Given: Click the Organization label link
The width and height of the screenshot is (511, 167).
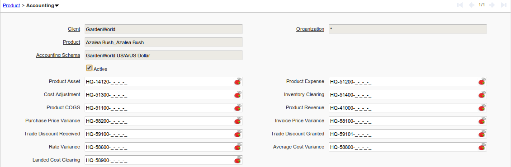Looking at the screenshot, I should (310, 29).
